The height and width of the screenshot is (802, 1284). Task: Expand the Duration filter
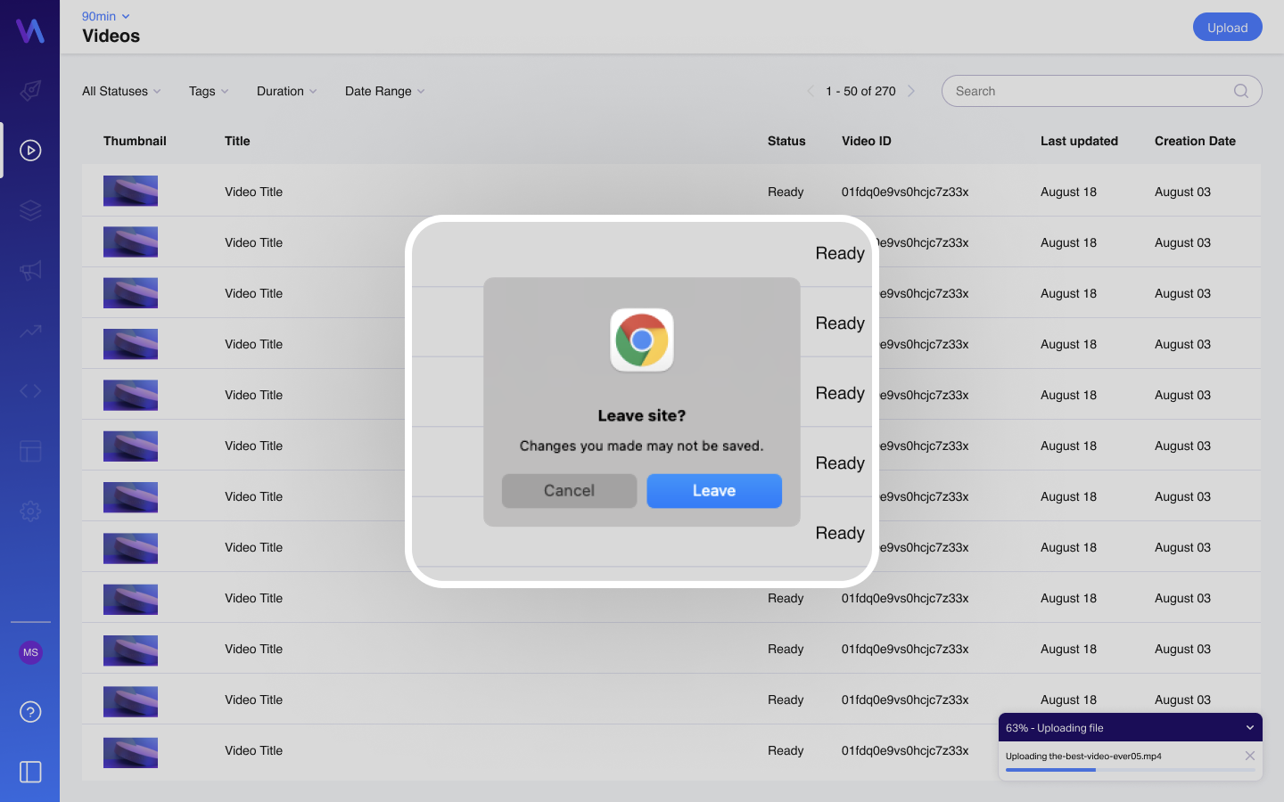pyautogui.click(x=286, y=91)
